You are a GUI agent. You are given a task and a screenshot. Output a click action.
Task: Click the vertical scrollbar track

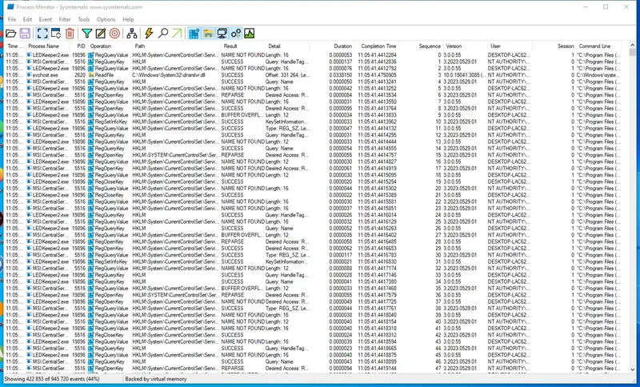click(x=632, y=212)
